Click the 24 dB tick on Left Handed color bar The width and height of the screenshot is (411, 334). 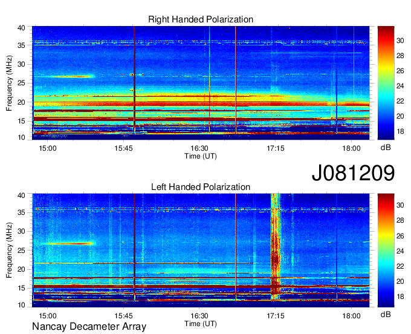(x=400, y=251)
